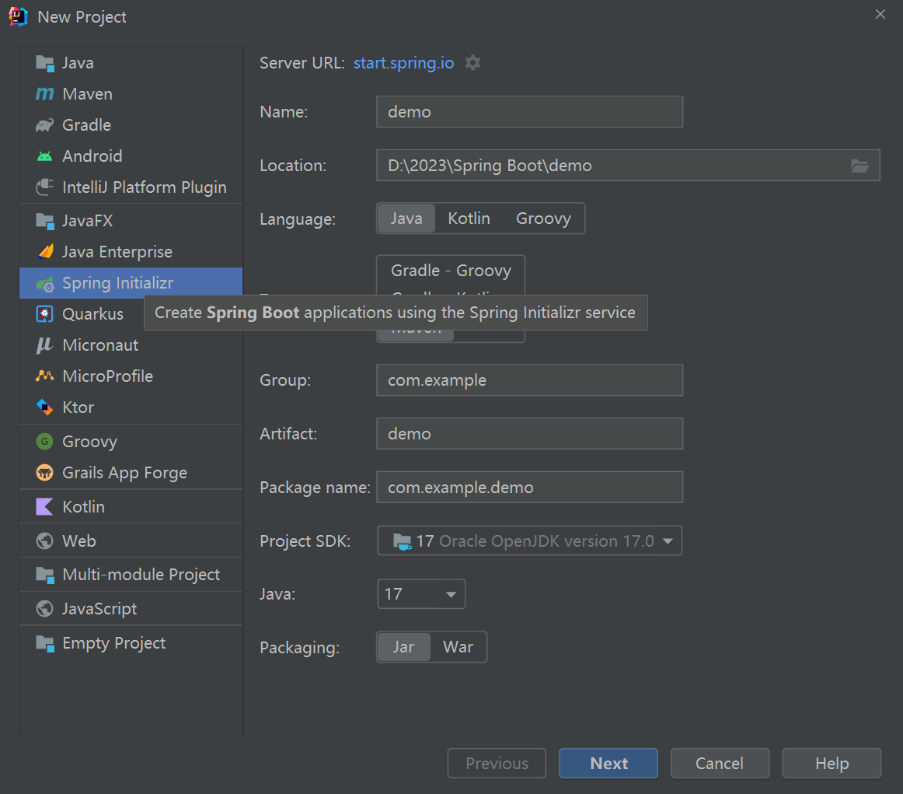Choose Multi-module Project in the list
This screenshot has height=794, width=903.
141,575
